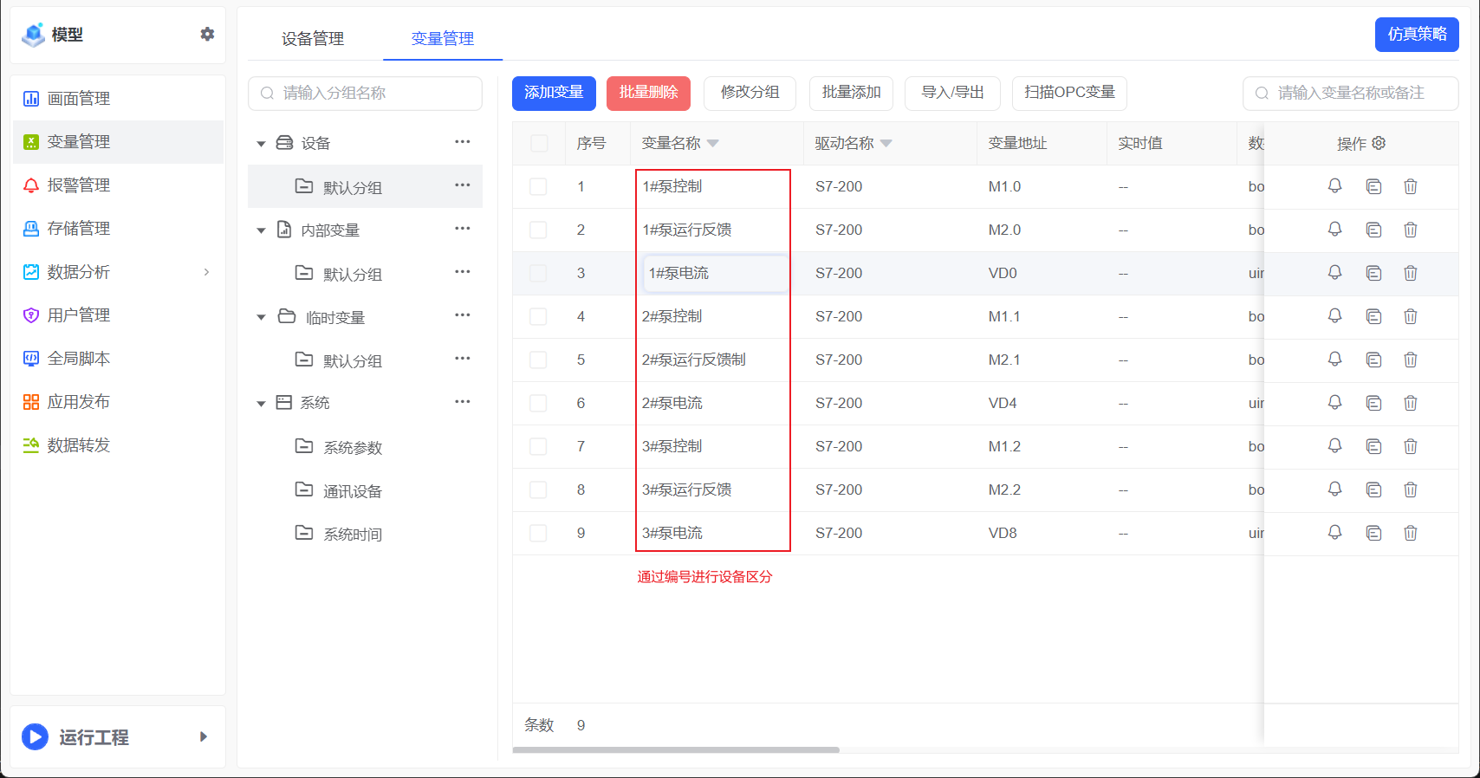Open more options for 内部变量 group

462,229
